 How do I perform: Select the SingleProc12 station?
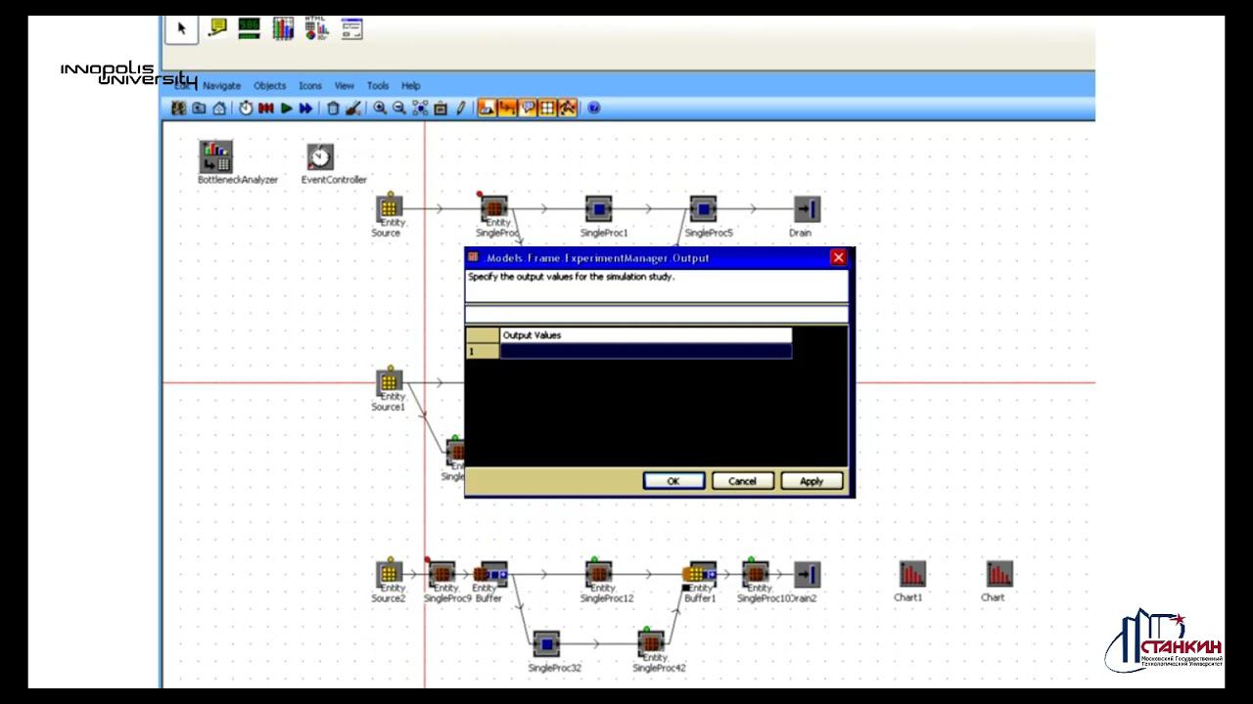[x=599, y=573]
